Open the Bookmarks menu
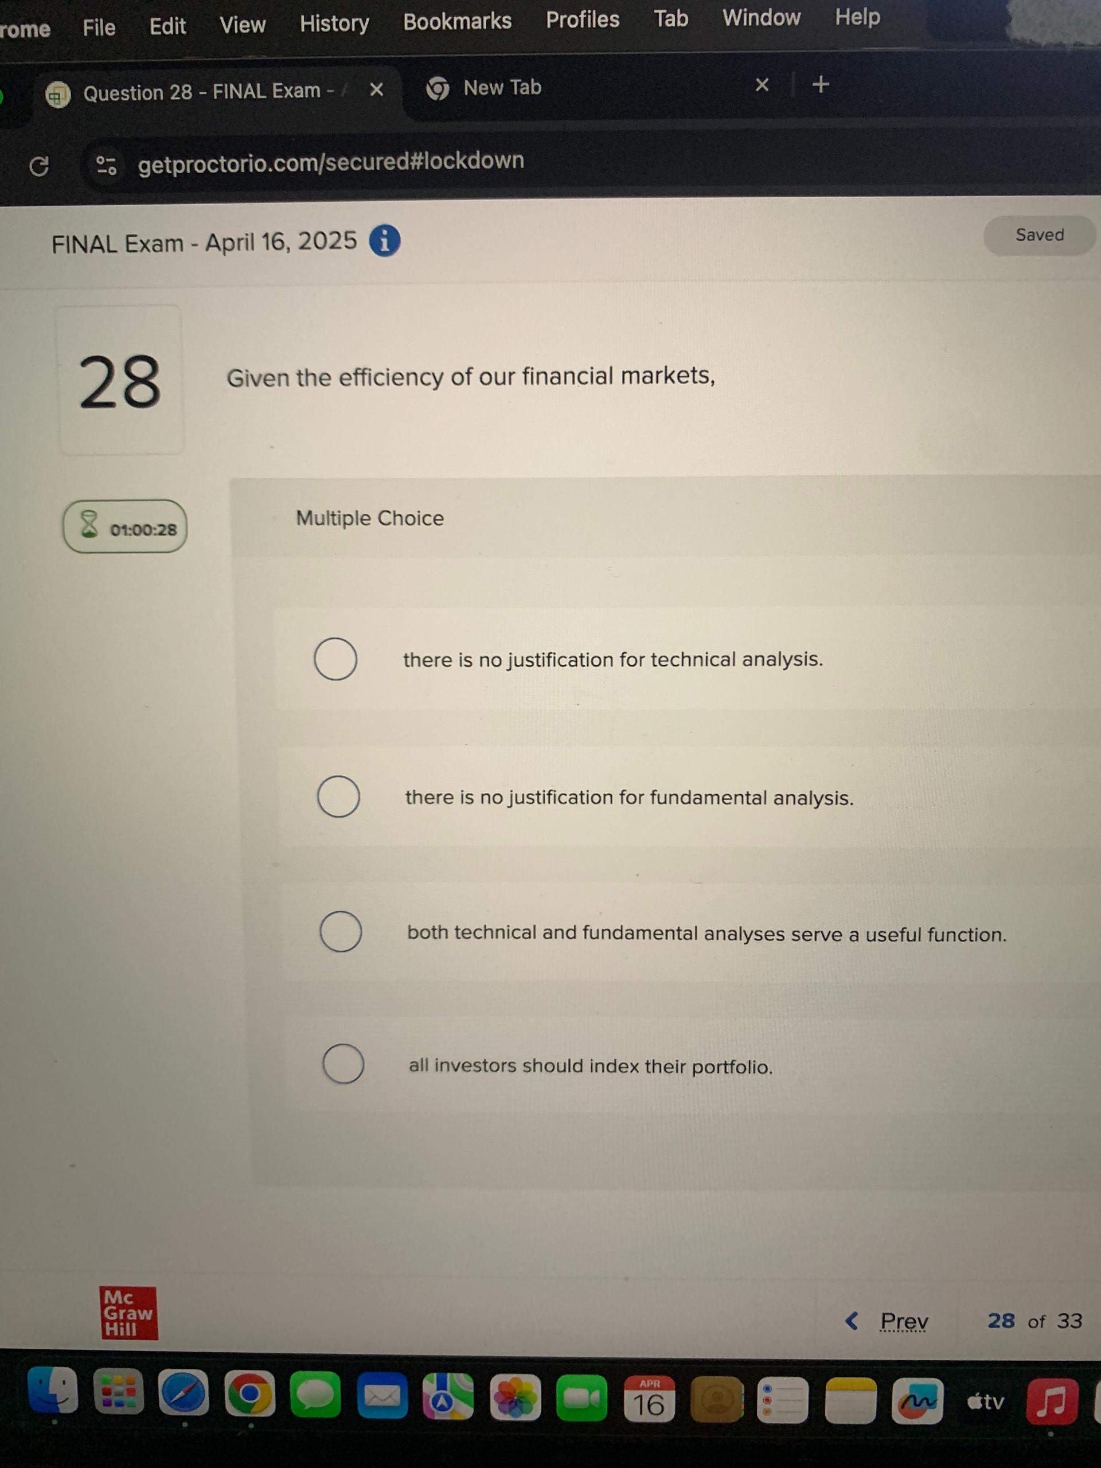 pyautogui.click(x=456, y=21)
